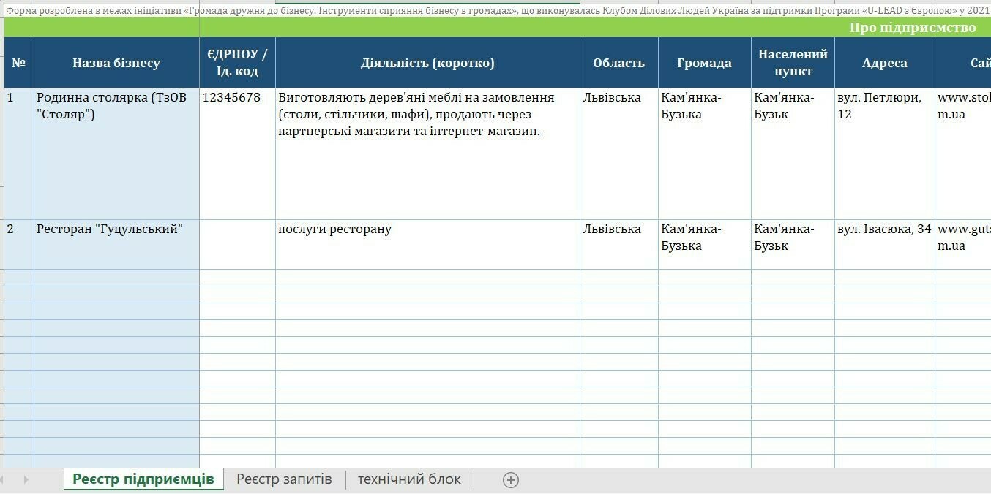Viewport: 991px width, 494px height.
Task: Add a new sheet with plus icon
Action: [511, 480]
